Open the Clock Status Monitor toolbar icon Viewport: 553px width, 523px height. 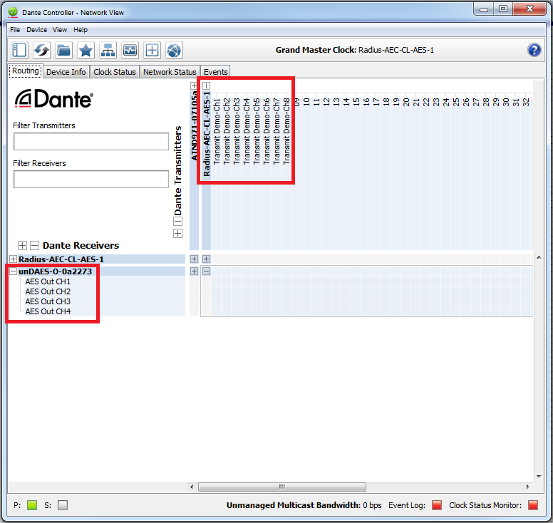tap(130, 50)
